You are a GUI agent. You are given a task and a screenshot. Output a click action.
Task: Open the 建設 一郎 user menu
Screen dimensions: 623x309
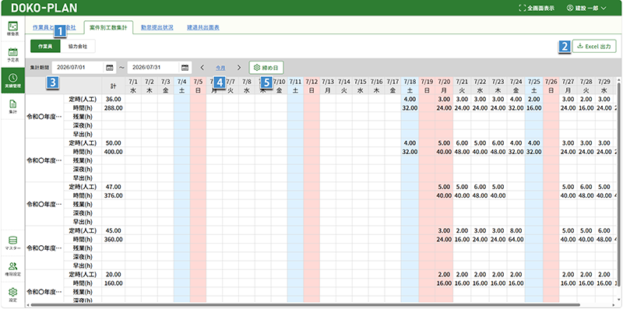(587, 8)
